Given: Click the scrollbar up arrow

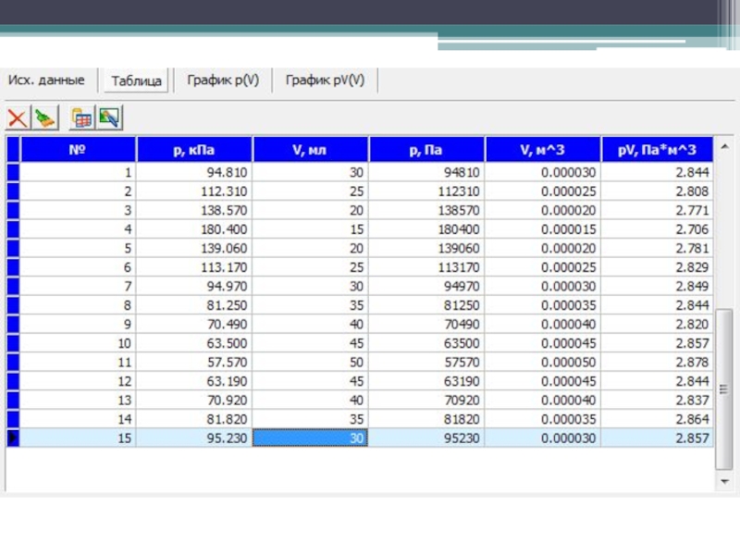Looking at the screenshot, I should pyautogui.click(x=725, y=147).
